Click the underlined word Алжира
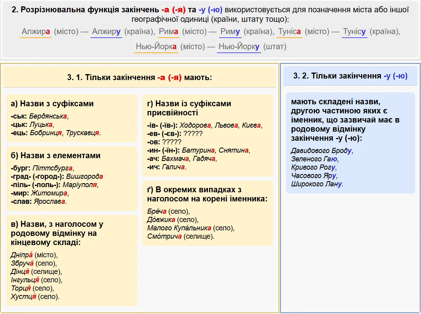 [36, 32]
